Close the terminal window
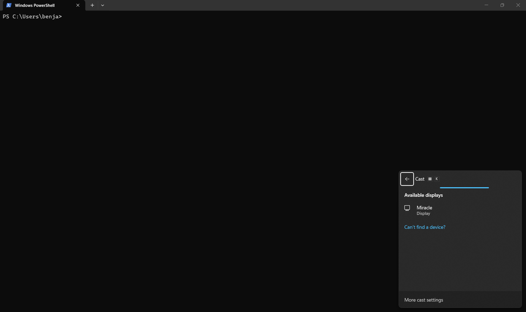526x312 pixels. [x=518, y=5]
